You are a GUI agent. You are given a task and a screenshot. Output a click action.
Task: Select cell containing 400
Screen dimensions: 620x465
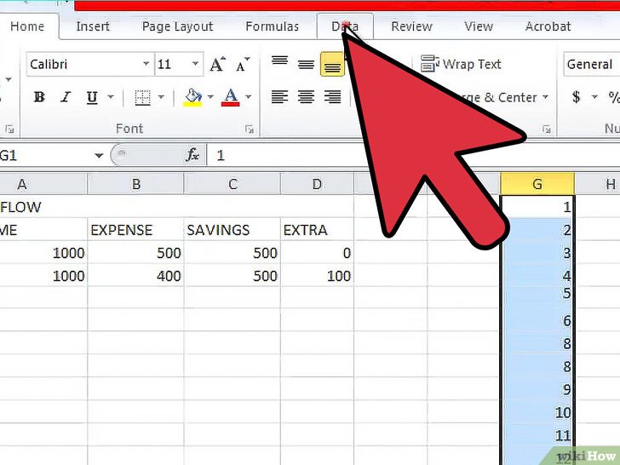pyautogui.click(x=135, y=276)
